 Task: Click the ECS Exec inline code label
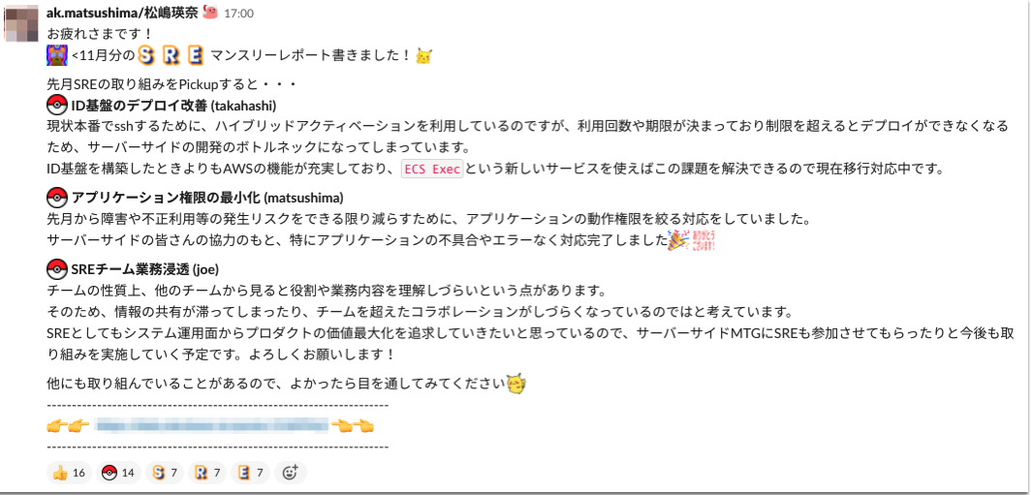[432, 169]
